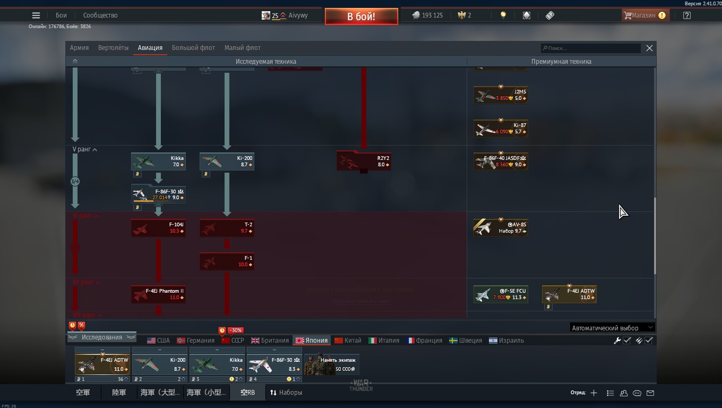The image size is (722, 408).
Task: Select the Kikka aircraft in research tree
Action: pos(158,161)
